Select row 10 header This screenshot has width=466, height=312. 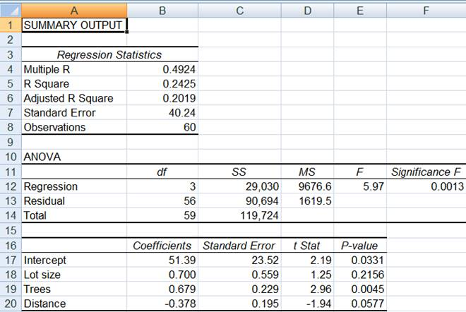click(x=10, y=157)
